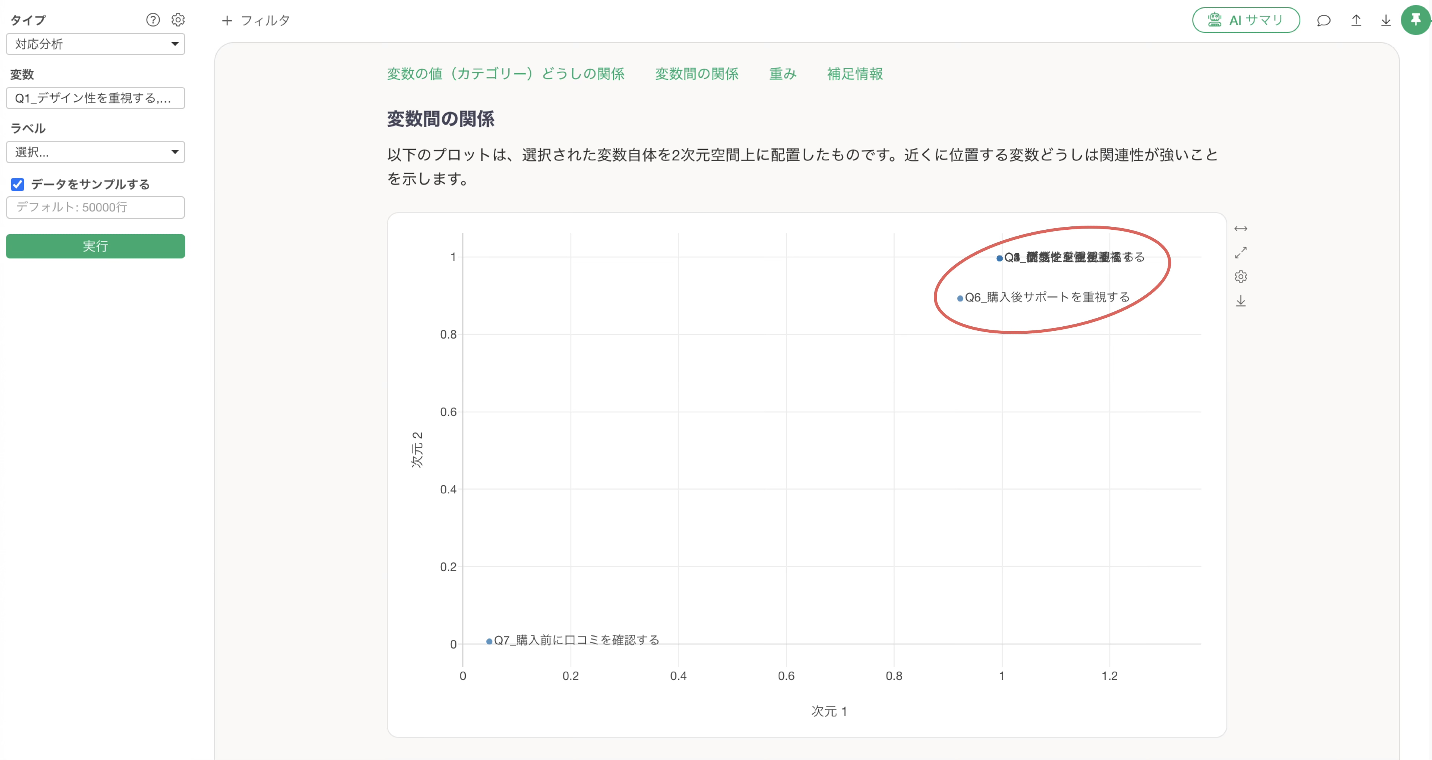Screen dimensions: 1432x760
Task: Click the top download arrow icon
Action: 1386,21
